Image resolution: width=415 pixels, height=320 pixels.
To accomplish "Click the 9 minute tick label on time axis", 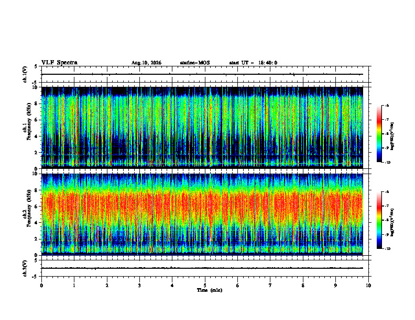I will (x=335, y=285).
